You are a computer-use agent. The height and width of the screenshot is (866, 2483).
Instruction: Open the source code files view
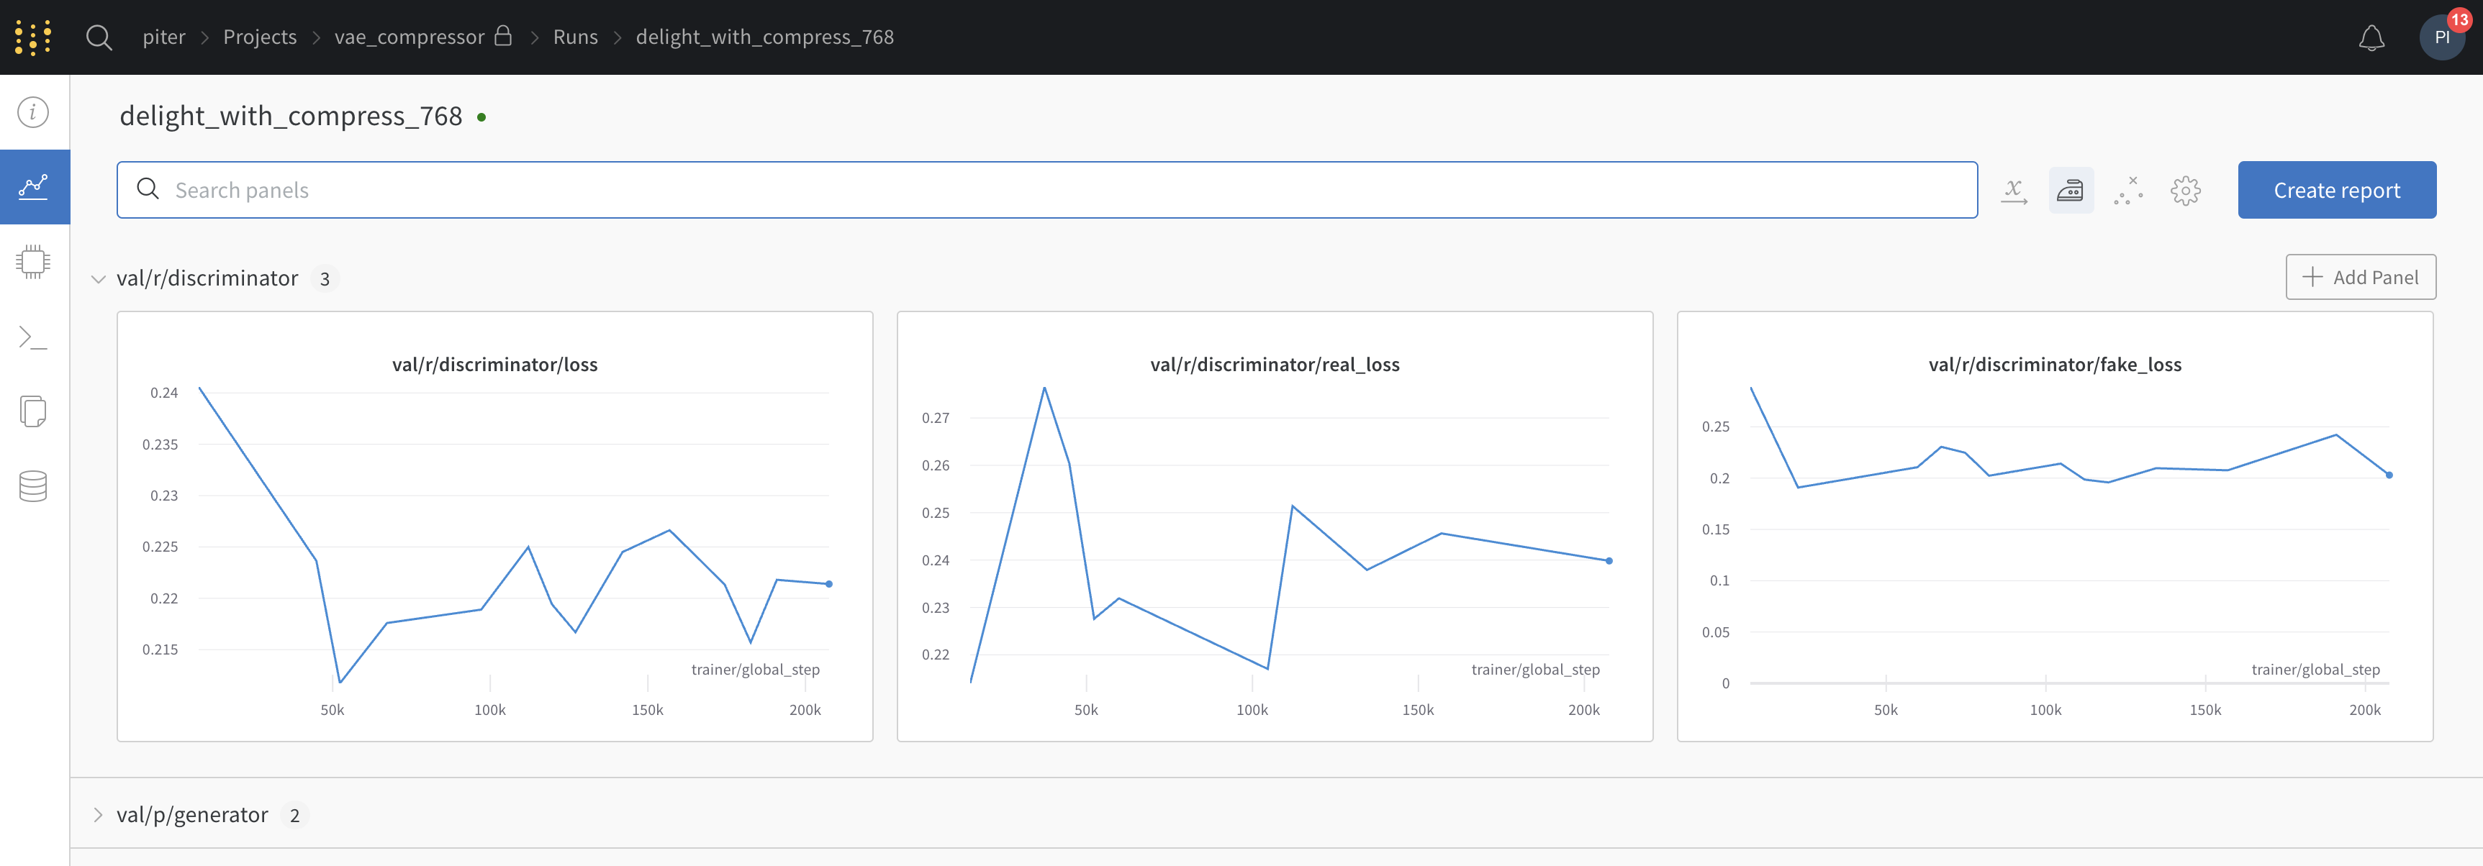[32, 411]
